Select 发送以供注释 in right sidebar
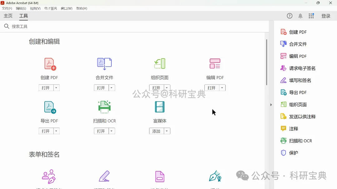The image size is (337, 189). (298, 117)
